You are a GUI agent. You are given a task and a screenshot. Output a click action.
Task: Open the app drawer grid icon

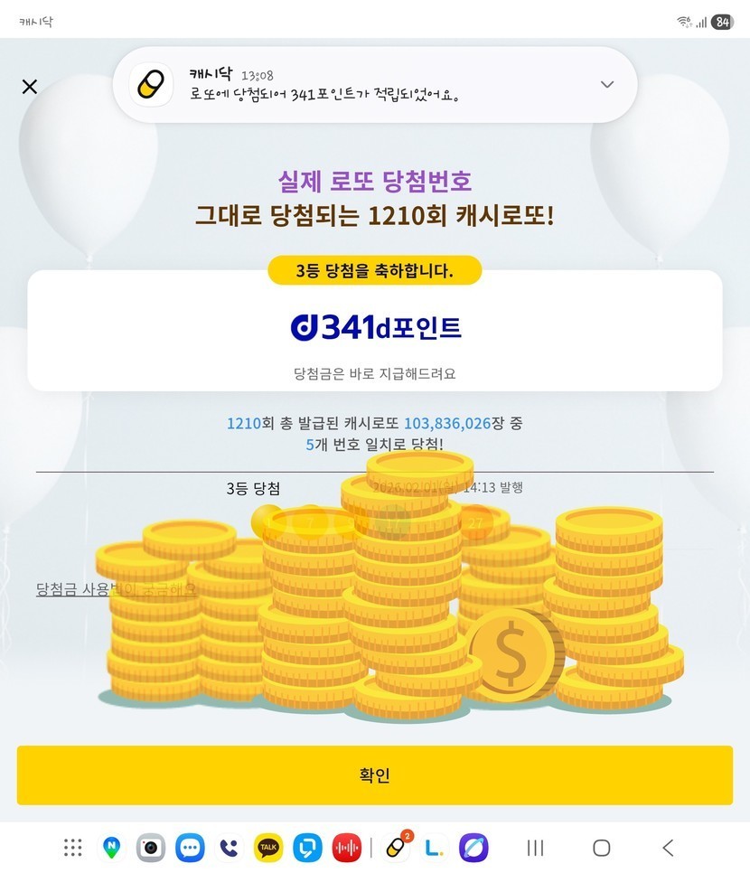point(73,848)
